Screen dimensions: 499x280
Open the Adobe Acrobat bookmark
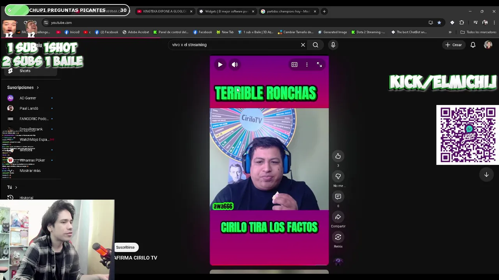(136, 32)
